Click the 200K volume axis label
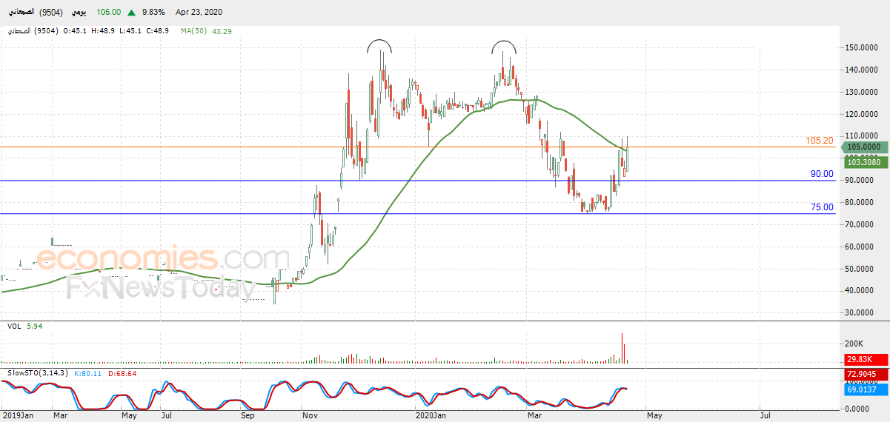Image resolution: width=890 pixels, height=422 pixels. coord(854,344)
